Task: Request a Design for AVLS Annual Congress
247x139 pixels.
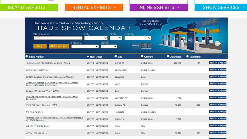Action: (x=218, y=119)
